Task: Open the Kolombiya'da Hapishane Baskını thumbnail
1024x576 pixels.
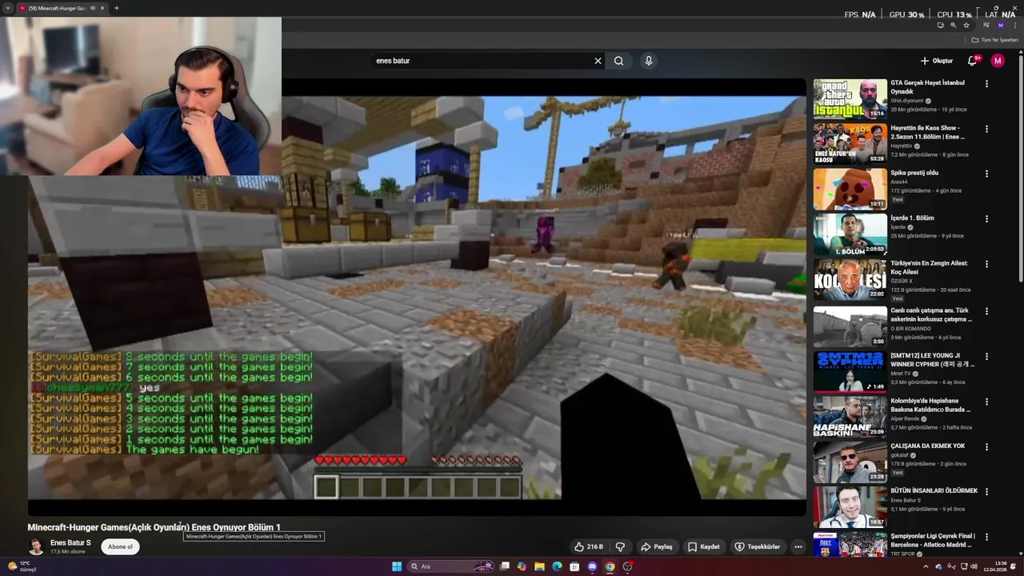Action: (x=850, y=416)
